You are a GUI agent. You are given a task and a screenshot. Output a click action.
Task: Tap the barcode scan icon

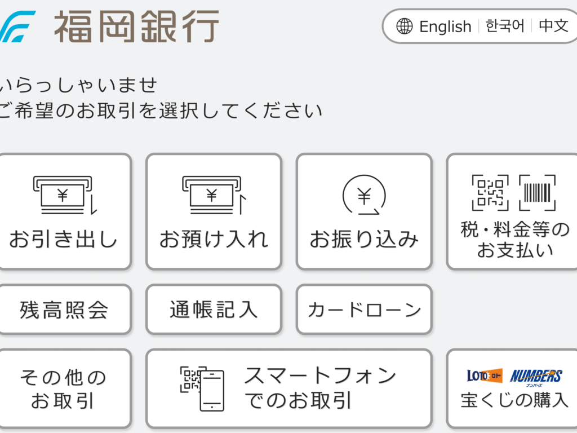[537, 193]
